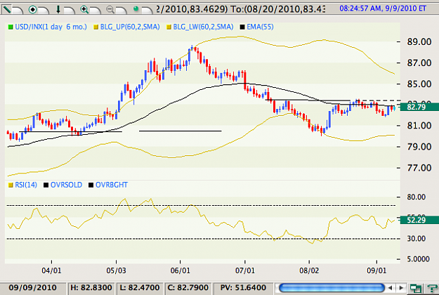Click the 87.00 price axis label
This screenshot has width=439, height=295.
point(419,63)
